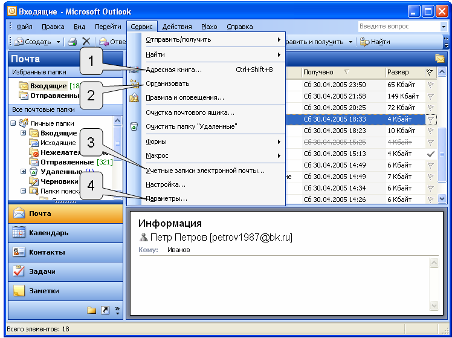Toggle flag on the first 14:49 message
This screenshot has height=338, width=452.
431,165
